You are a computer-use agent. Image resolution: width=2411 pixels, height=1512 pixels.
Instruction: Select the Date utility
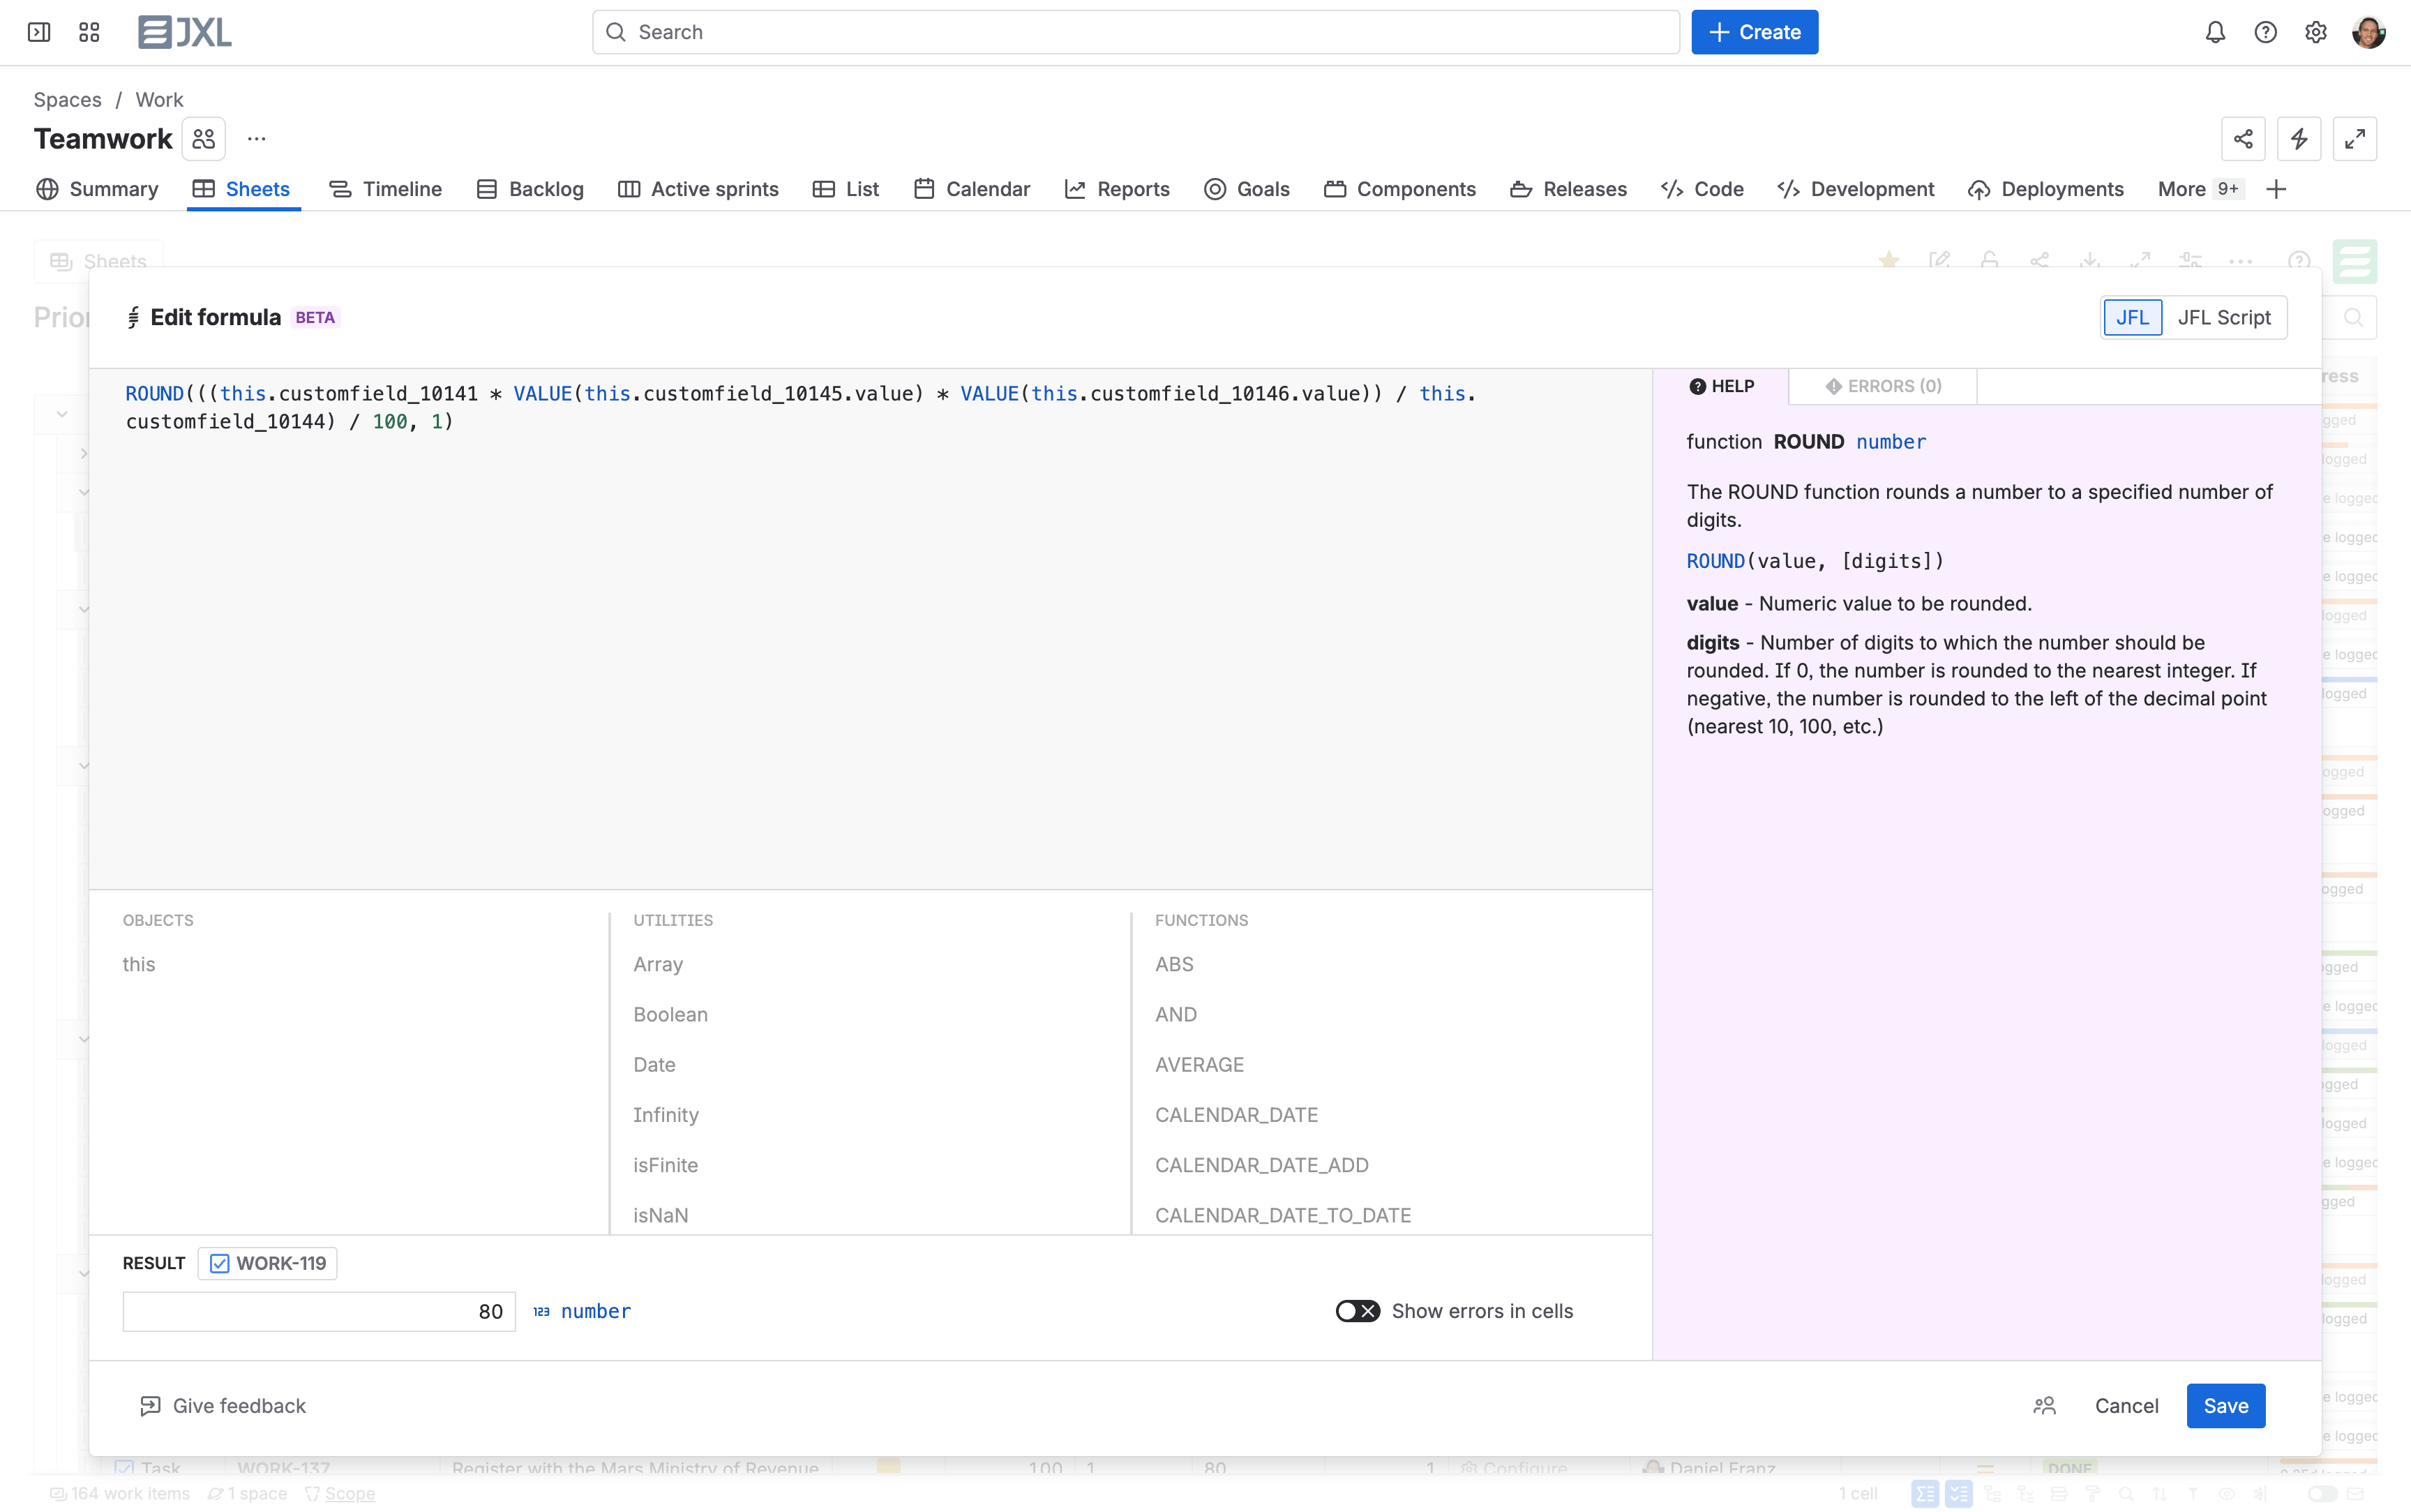(655, 1064)
